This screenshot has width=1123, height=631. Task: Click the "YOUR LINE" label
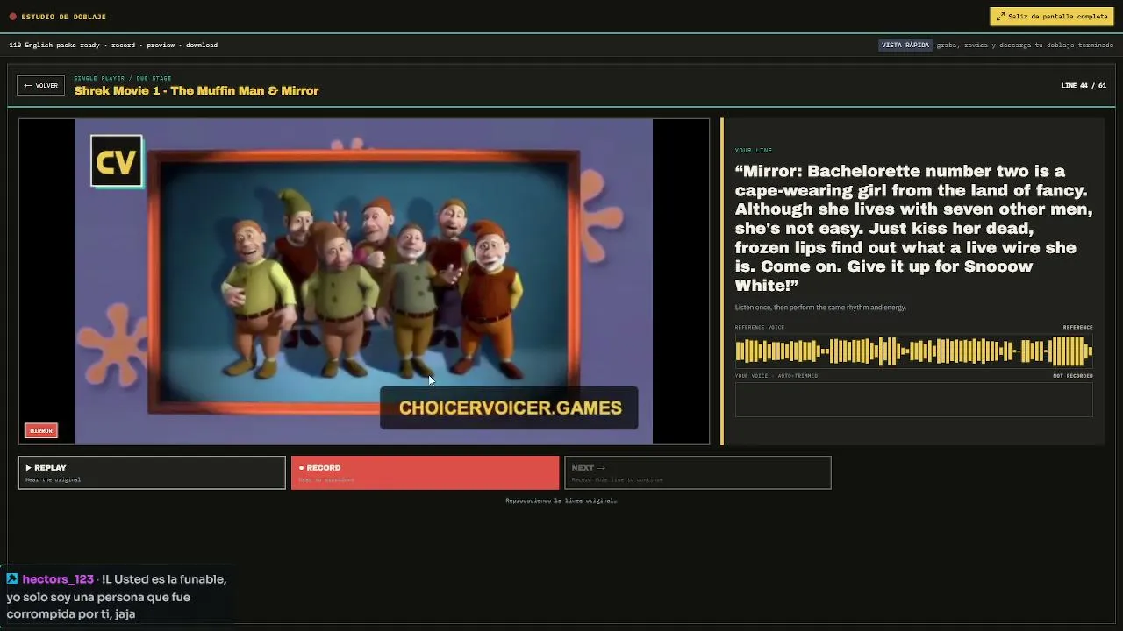tap(754, 150)
